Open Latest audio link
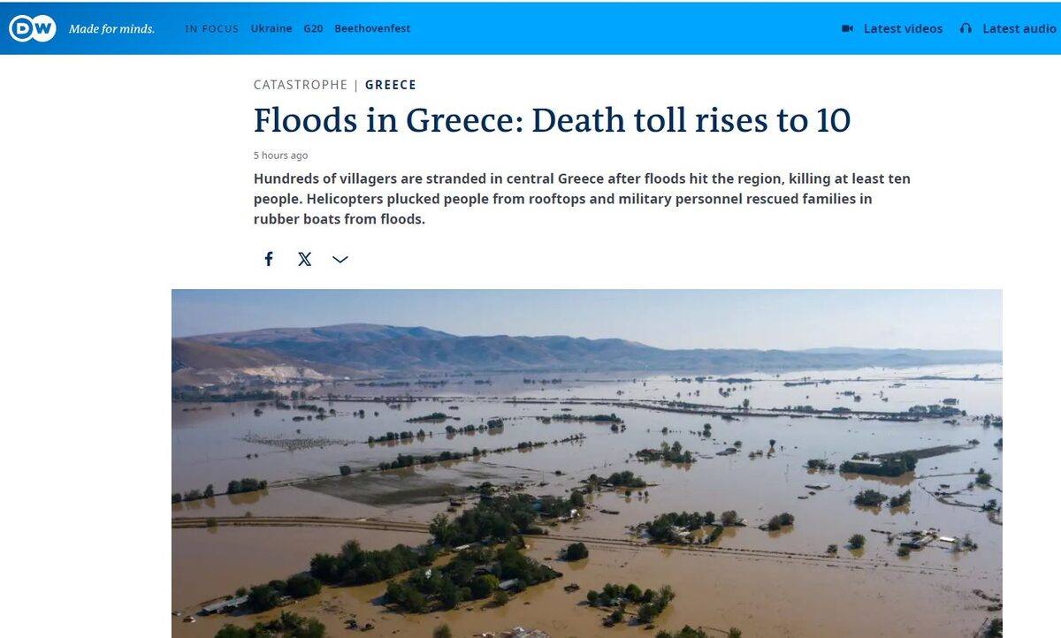The height and width of the screenshot is (638, 1061). pyautogui.click(x=1019, y=28)
